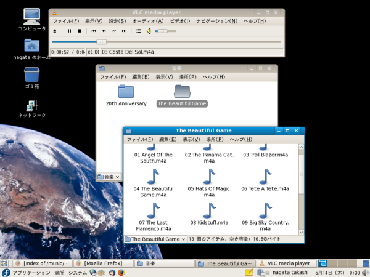
Task: Open 場所(P) menu in 音楽 window
Action: click(x=187, y=77)
